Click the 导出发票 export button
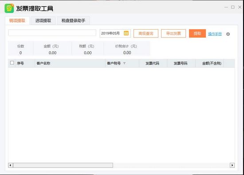Viewport: 244px width, 175px height. [173, 34]
